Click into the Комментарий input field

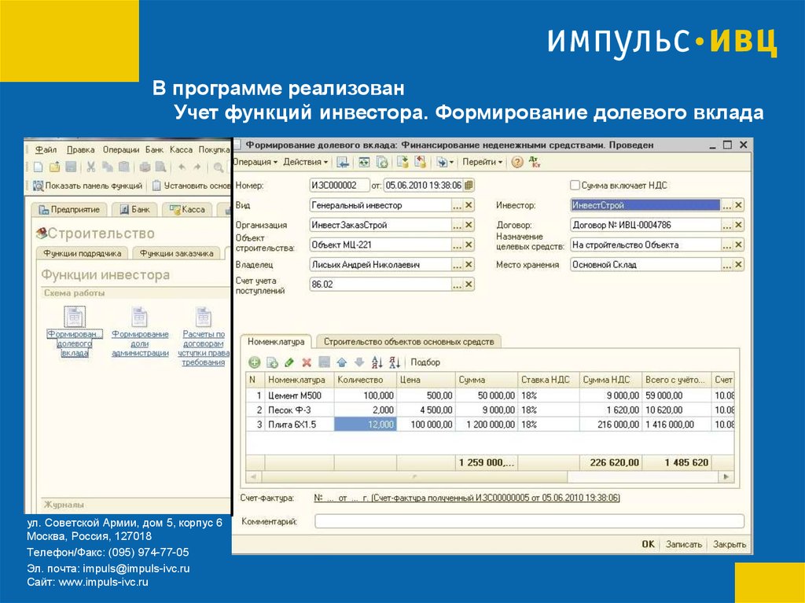pos(529,521)
